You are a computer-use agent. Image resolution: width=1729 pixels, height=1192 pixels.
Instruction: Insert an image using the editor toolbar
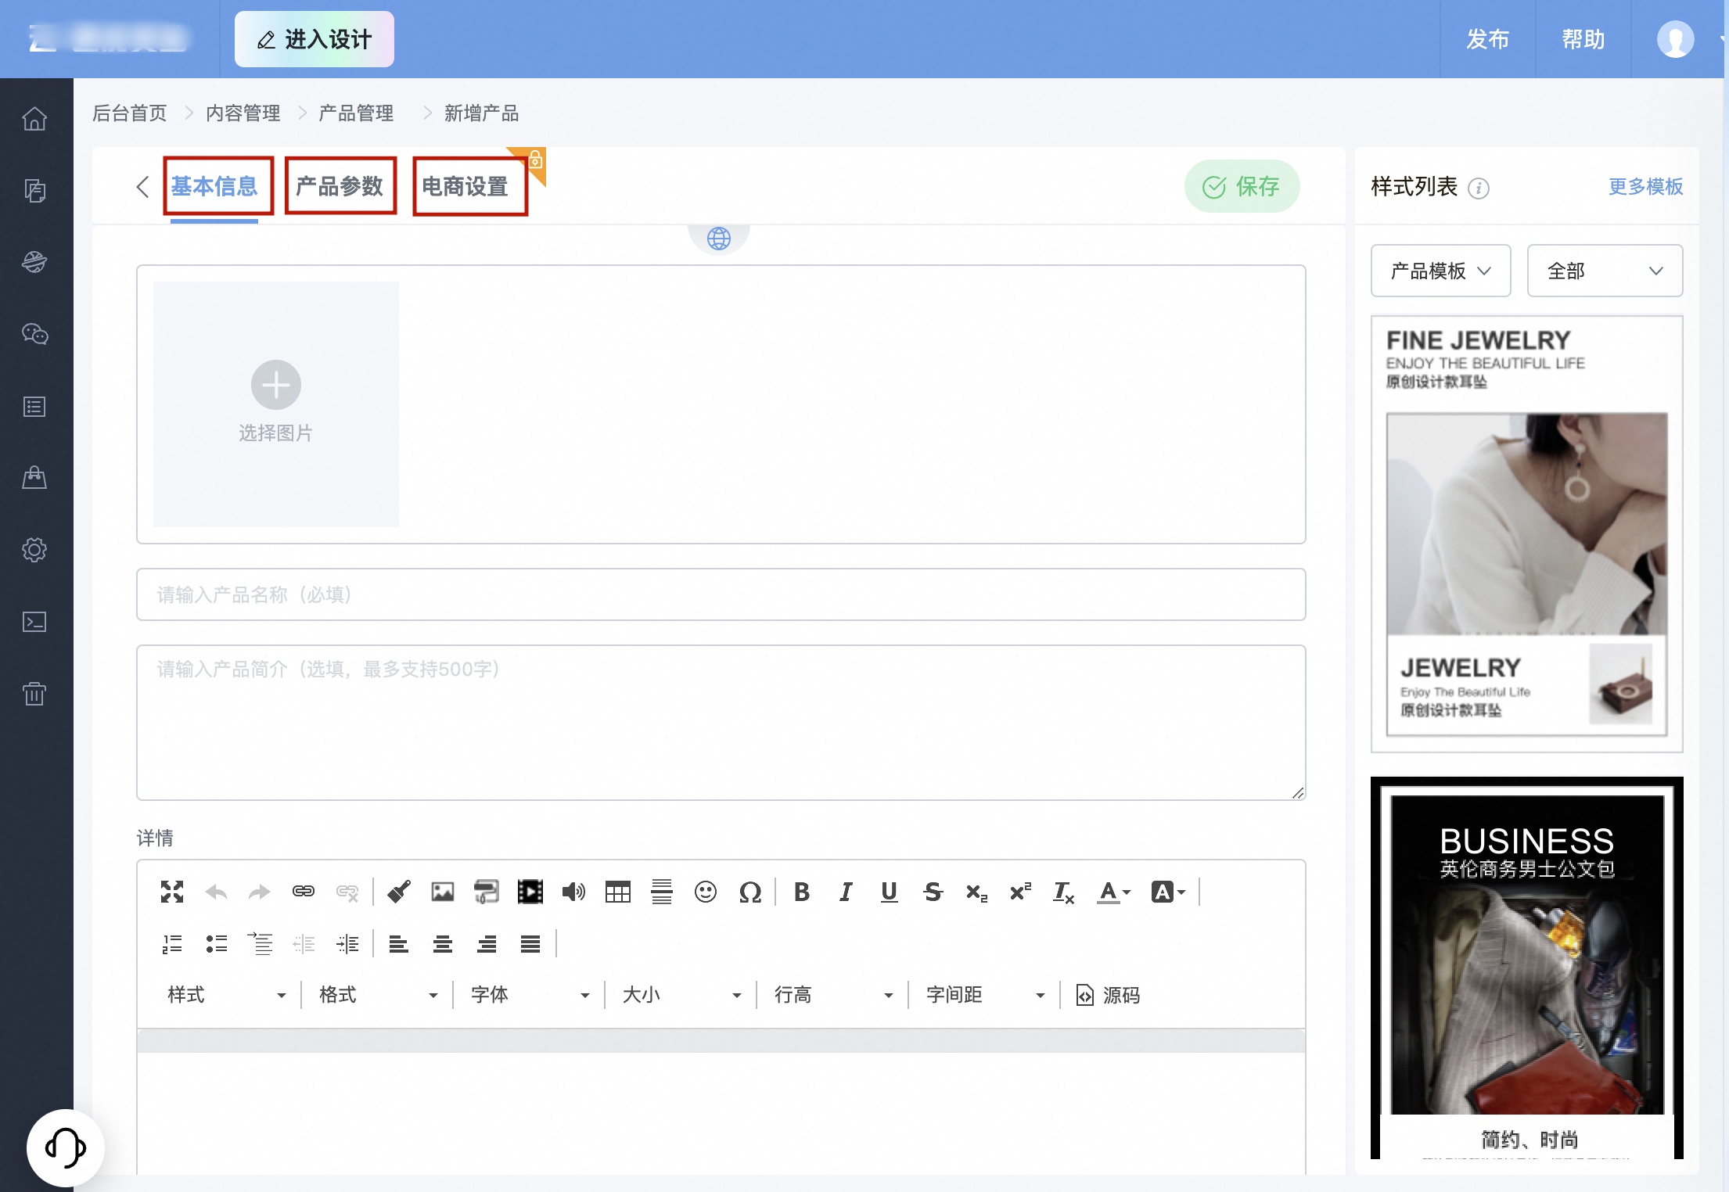443,892
